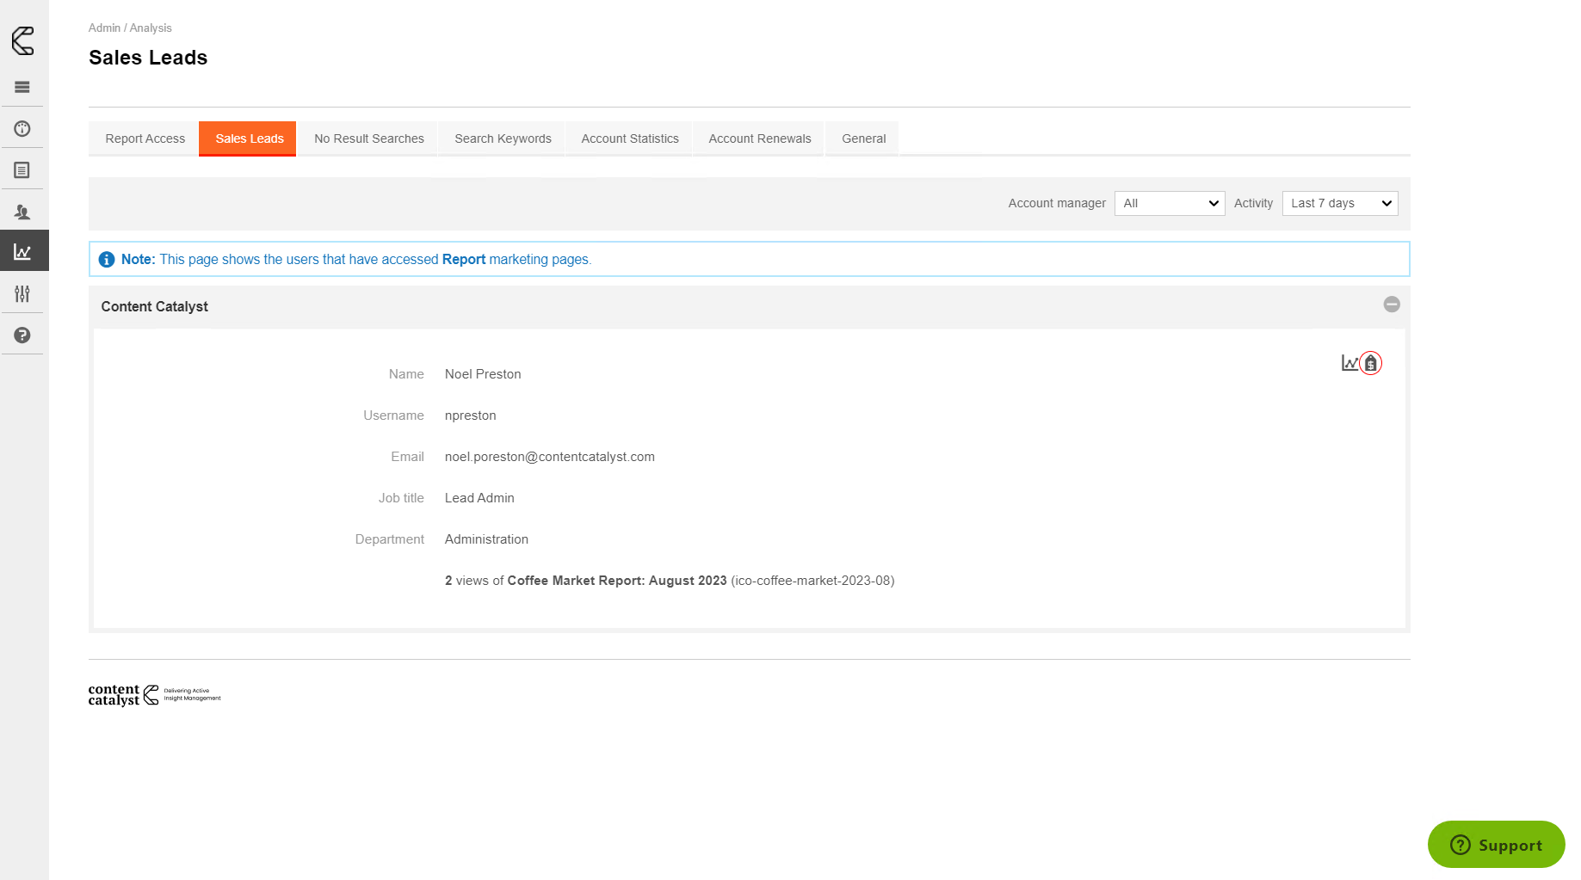This screenshot has width=1581, height=880.
Task: Open the Coffee Market Report: August 2023 link
Action: coord(616,581)
